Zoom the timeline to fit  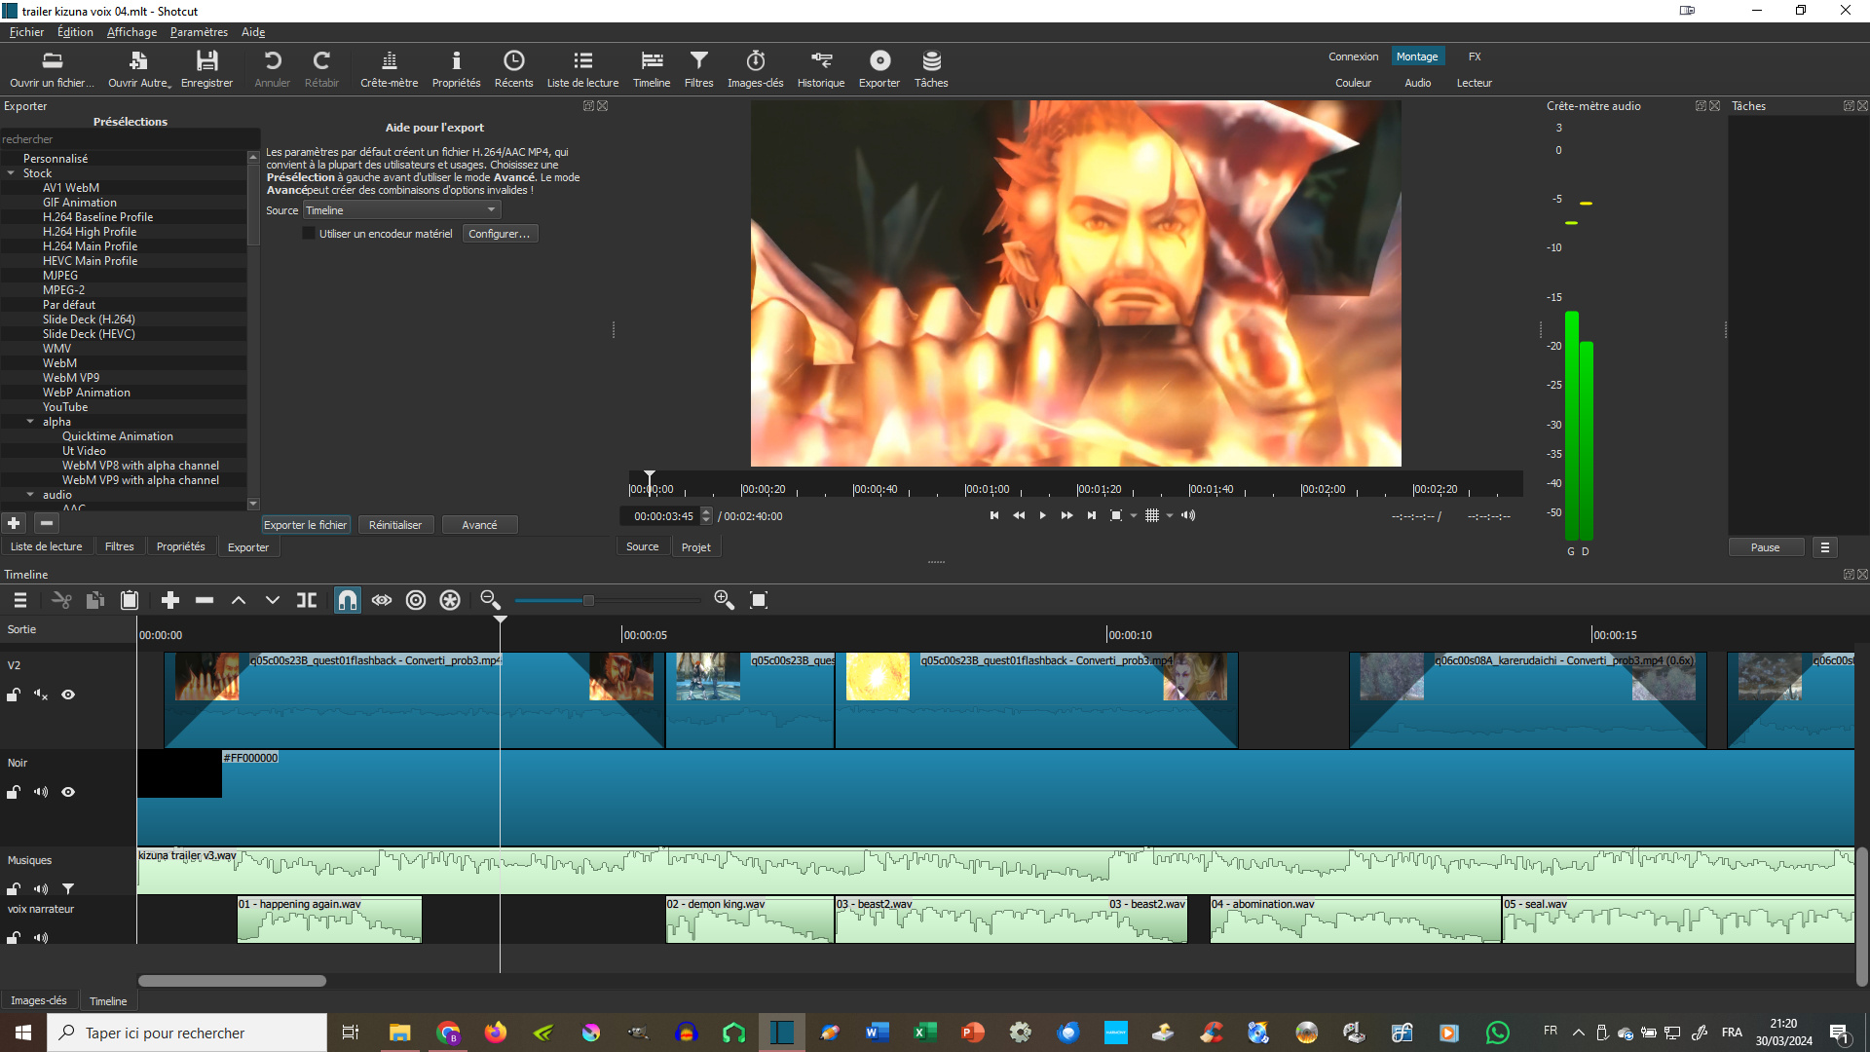coord(759,600)
